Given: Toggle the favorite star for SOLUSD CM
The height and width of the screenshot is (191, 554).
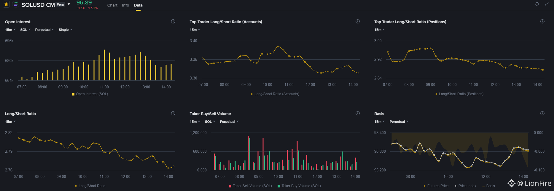Looking at the screenshot, I should point(6,4).
